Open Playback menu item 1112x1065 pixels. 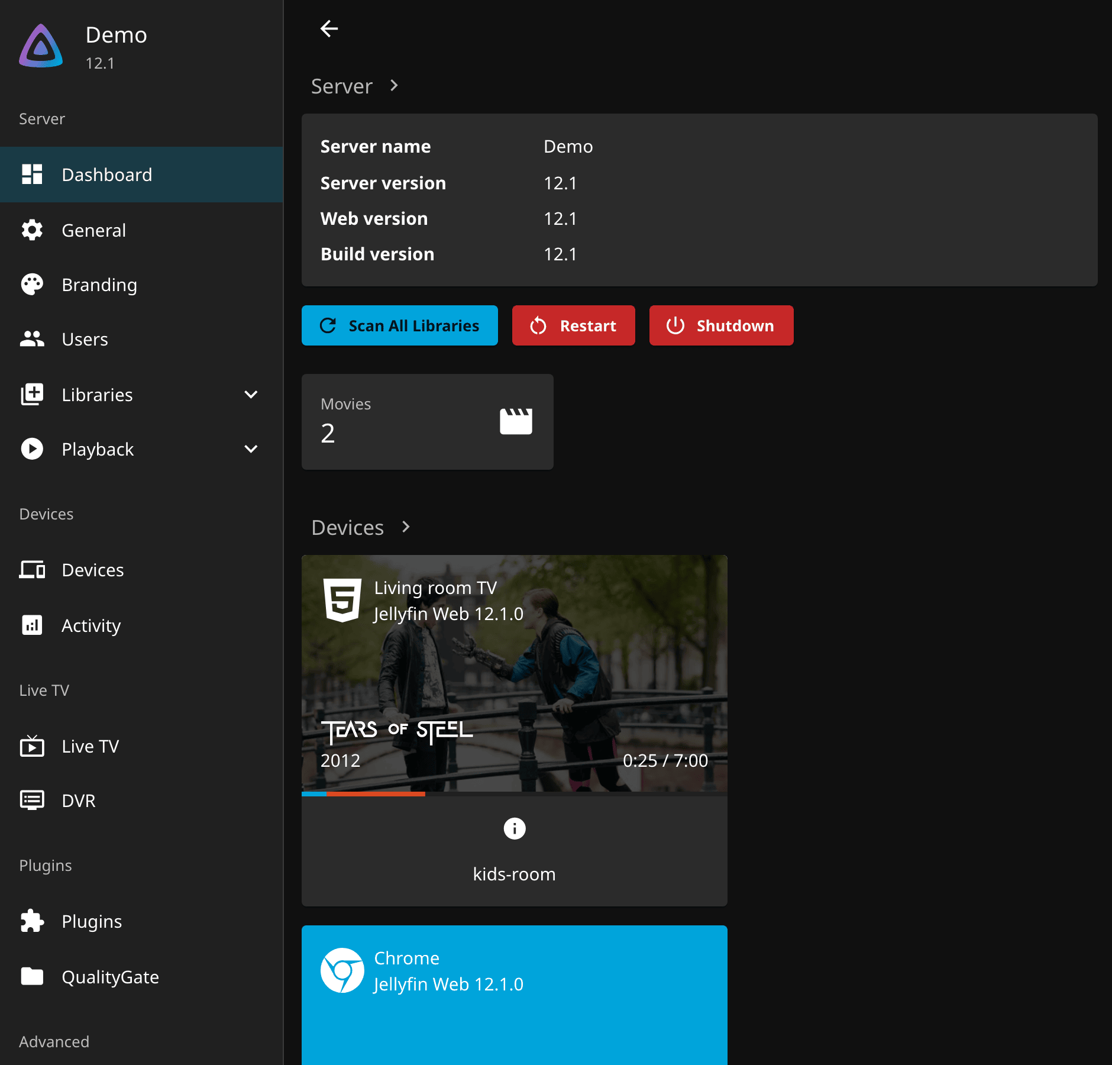141,449
